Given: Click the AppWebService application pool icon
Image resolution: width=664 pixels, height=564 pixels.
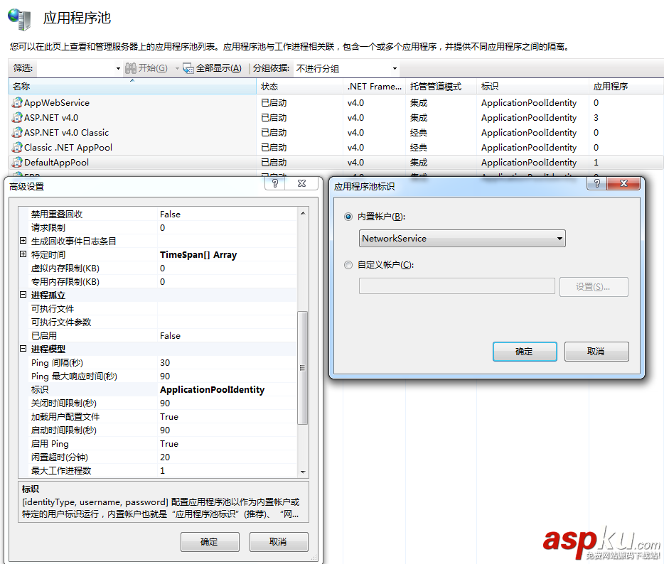Looking at the screenshot, I should (16, 102).
